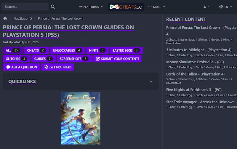Click Last Updated April 25, 2026 text
This screenshot has width=237, height=149.
[21, 42]
